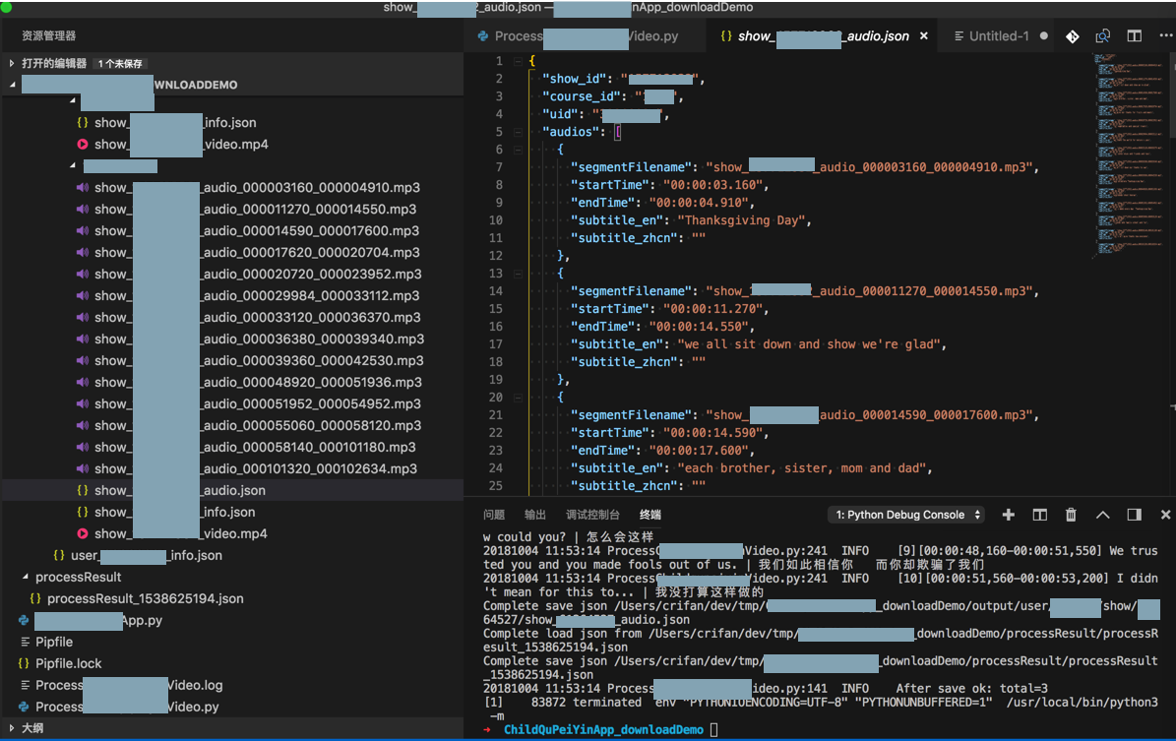Click the minimap code overview
This screenshot has width=1176, height=741.
[1129, 157]
